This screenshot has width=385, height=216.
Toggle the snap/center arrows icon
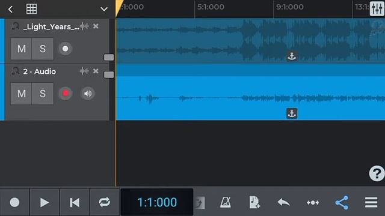click(x=313, y=203)
